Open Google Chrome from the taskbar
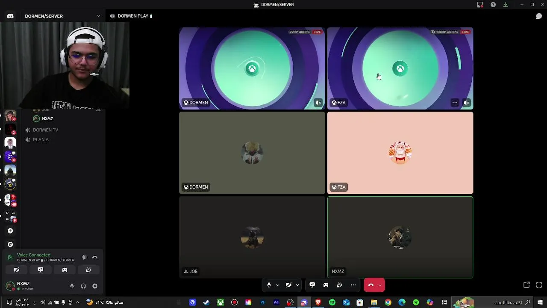The image size is (547, 308). tap(388, 302)
